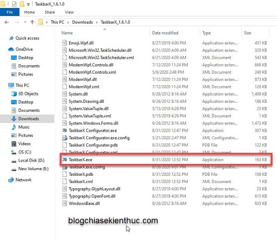Image resolution: width=277 pixels, height=241 pixels.
Task: Select Documents under This PC
Action: 29,110
